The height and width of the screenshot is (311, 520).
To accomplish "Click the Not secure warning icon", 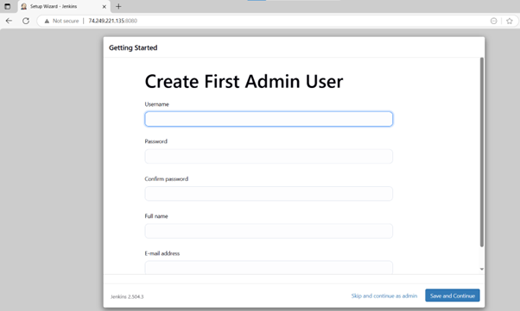I will 47,21.
